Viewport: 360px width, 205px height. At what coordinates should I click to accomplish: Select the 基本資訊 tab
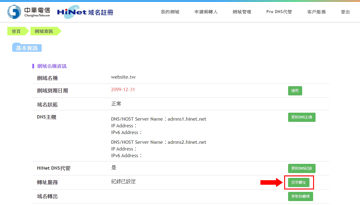tap(27, 48)
